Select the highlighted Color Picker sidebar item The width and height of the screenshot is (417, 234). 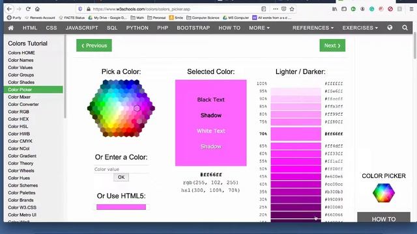tap(33, 90)
